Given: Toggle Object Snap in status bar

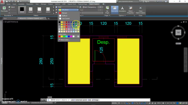Looking at the screenshot, I should pyautogui.click(x=145, y=103).
